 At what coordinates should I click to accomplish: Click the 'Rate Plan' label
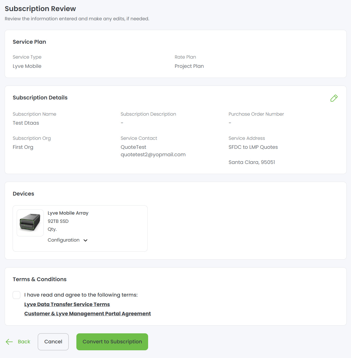coord(185,57)
